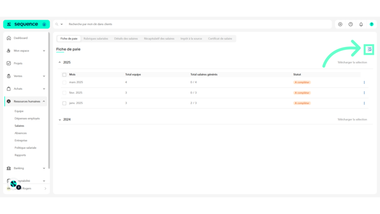Switch to Détails des salaires tab
The height and width of the screenshot is (214, 380).
tap(126, 39)
